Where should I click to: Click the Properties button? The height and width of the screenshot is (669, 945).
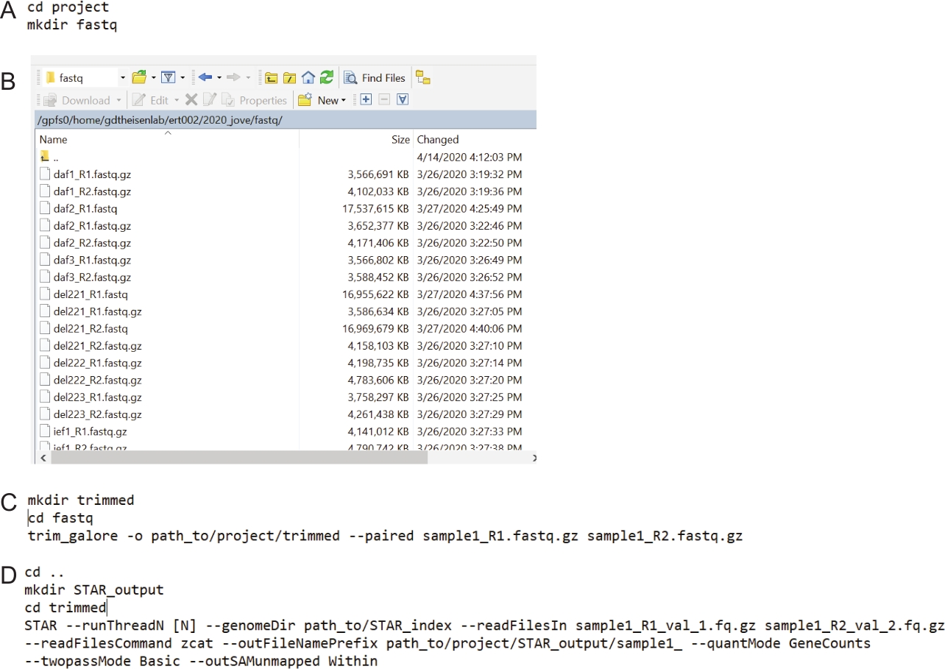click(x=254, y=100)
